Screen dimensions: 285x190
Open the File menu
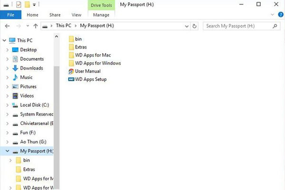(11, 15)
